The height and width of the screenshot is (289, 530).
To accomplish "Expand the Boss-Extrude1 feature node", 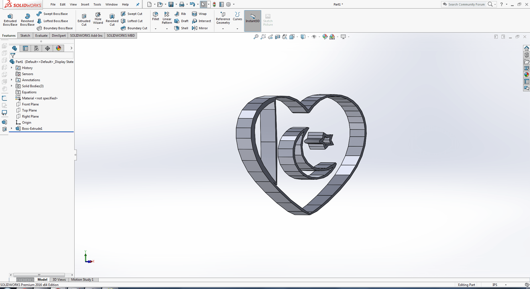I will click(x=11, y=128).
